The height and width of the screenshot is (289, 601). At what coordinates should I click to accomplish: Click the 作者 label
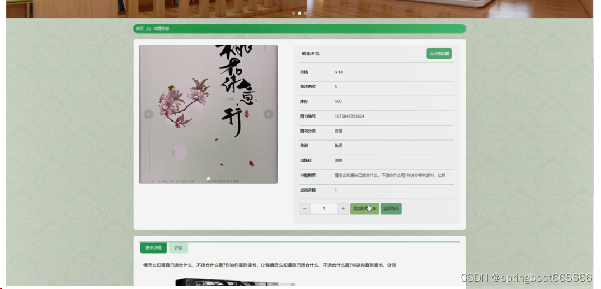tap(304, 146)
